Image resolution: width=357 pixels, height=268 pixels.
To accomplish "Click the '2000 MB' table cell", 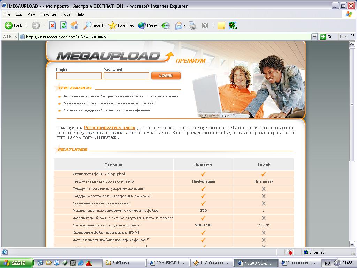I will tap(203, 225).
